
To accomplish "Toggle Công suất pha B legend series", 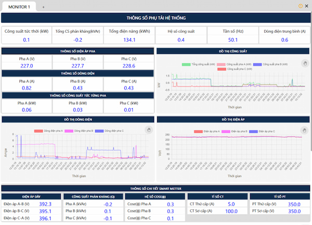I will pos(270,65).
